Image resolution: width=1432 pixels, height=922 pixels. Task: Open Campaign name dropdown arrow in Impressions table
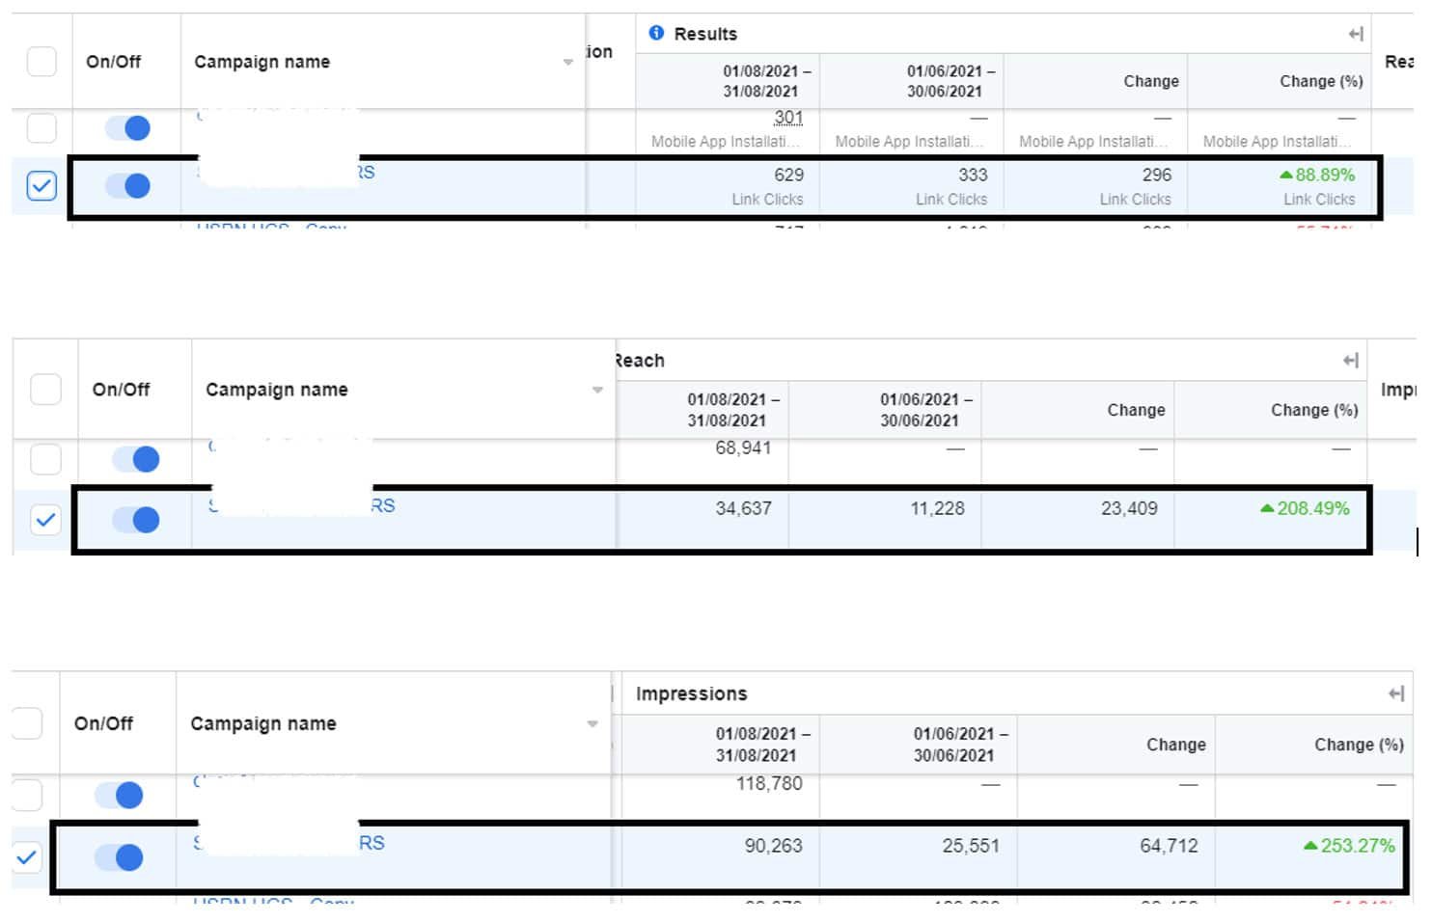(592, 724)
